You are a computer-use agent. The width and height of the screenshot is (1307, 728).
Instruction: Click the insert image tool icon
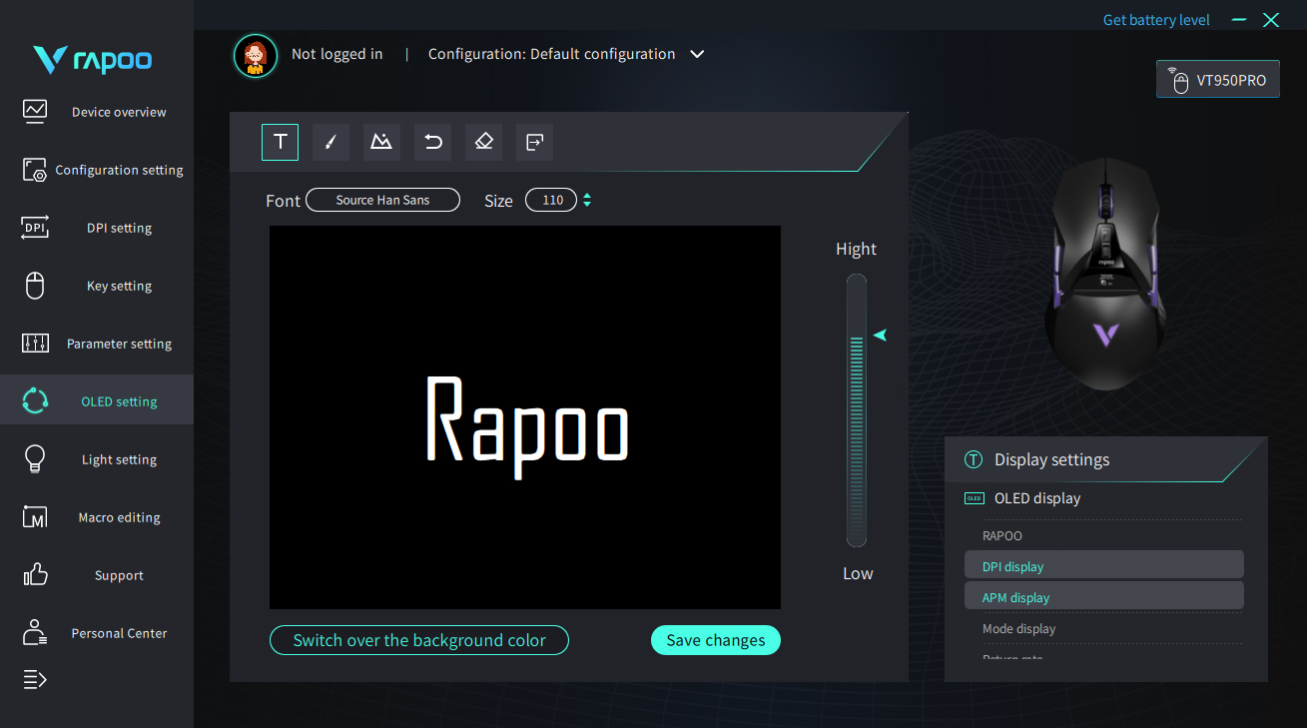[x=381, y=142]
